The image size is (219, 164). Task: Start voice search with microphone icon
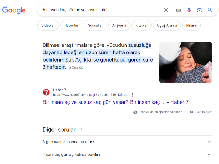189,10
